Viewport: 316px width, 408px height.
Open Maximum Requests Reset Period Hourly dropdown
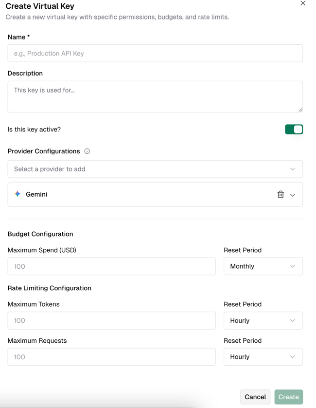(263, 357)
